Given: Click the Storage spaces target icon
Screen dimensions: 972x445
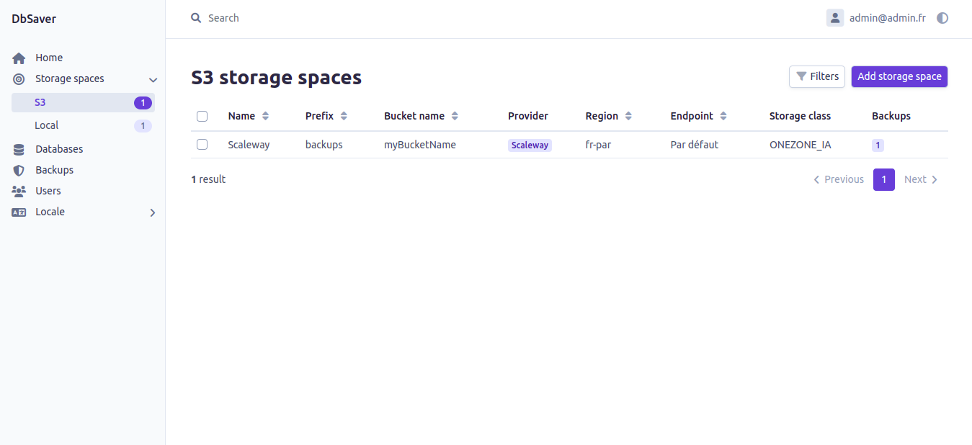Looking at the screenshot, I should point(19,79).
